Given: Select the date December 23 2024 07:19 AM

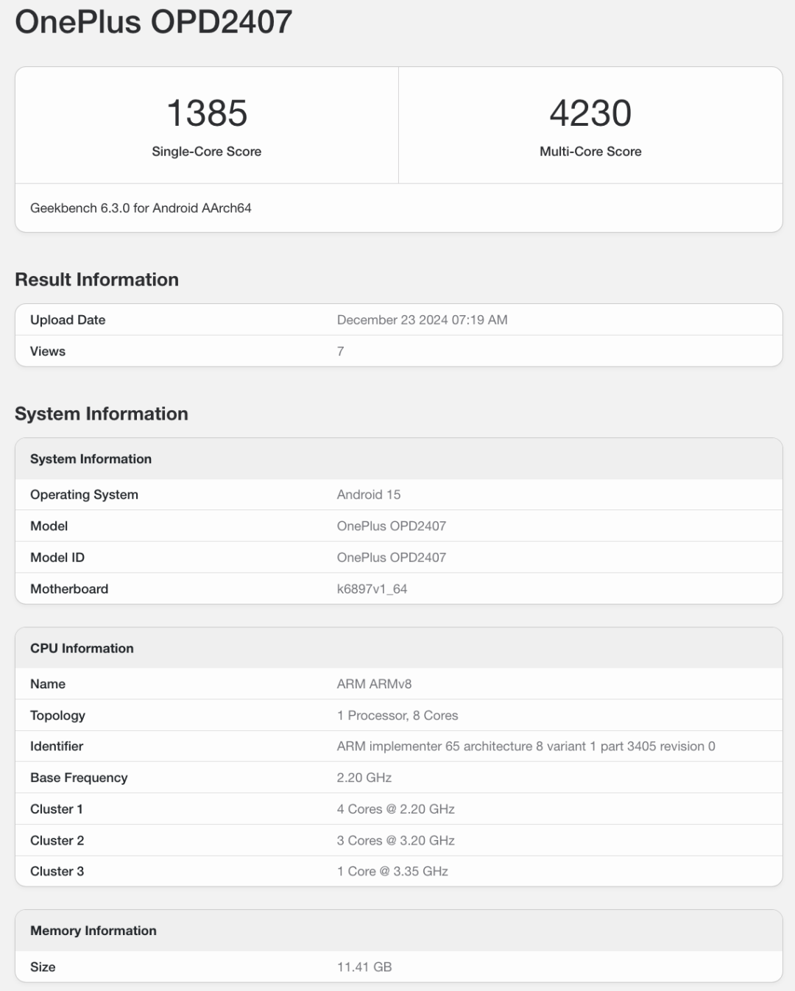Looking at the screenshot, I should coord(422,320).
